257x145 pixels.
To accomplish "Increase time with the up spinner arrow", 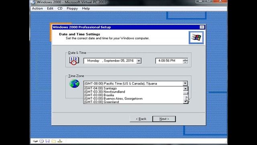I will point(185,60).
